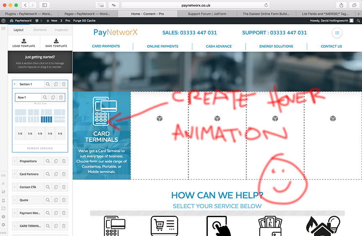Open the Inspector tab
Image resolution: width=362 pixels, height=236 pixels.
pos(62,30)
